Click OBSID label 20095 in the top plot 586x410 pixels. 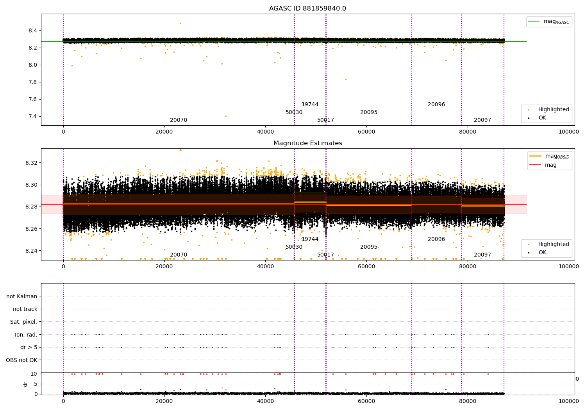tap(369, 112)
